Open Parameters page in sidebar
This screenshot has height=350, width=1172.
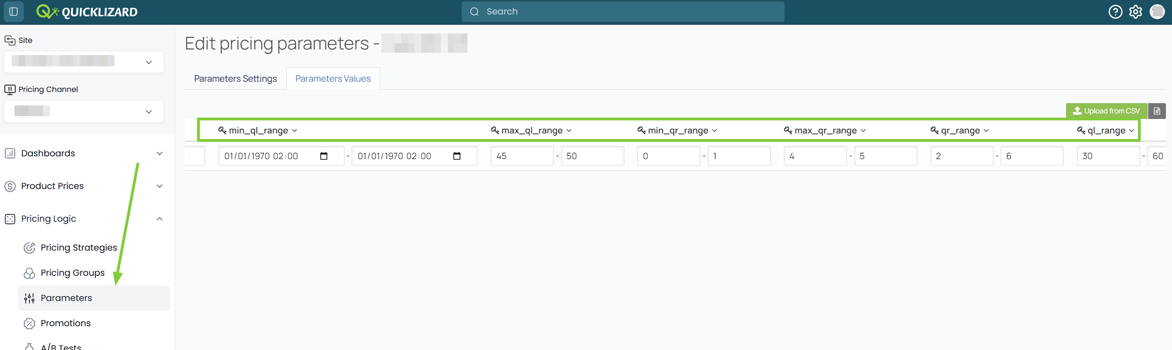[94, 298]
